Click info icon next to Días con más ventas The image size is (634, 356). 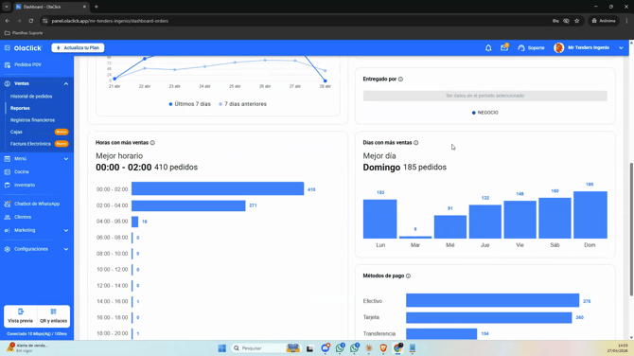[x=416, y=143]
